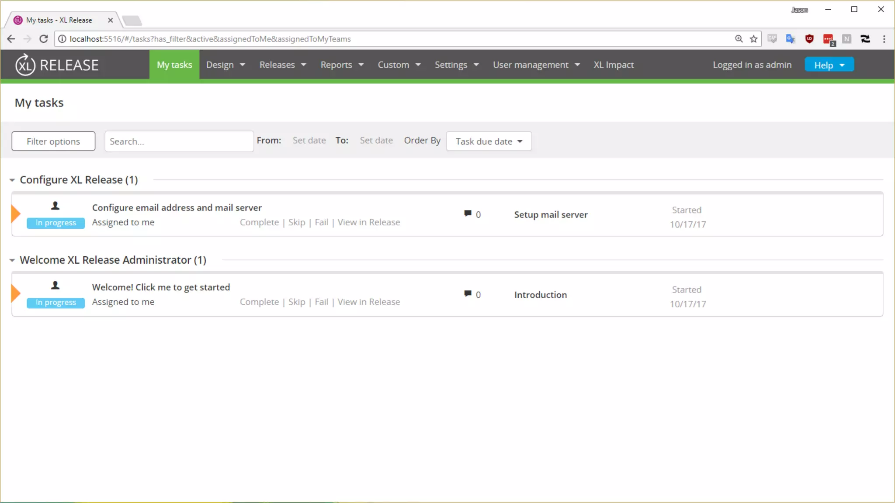Open the Task due date order dropdown
895x503 pixels.
pyautogui.click(x=489, y=141)
